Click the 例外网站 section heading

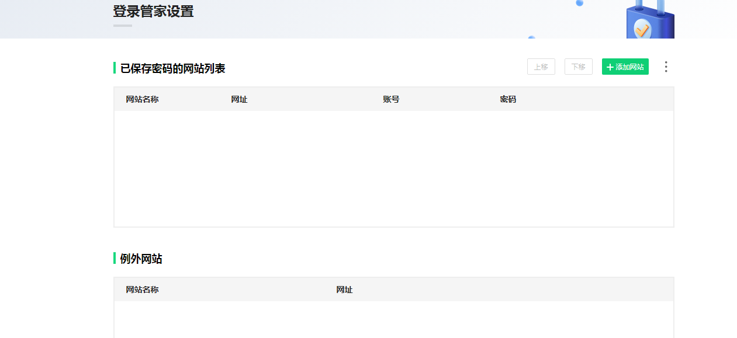[141, 259]
